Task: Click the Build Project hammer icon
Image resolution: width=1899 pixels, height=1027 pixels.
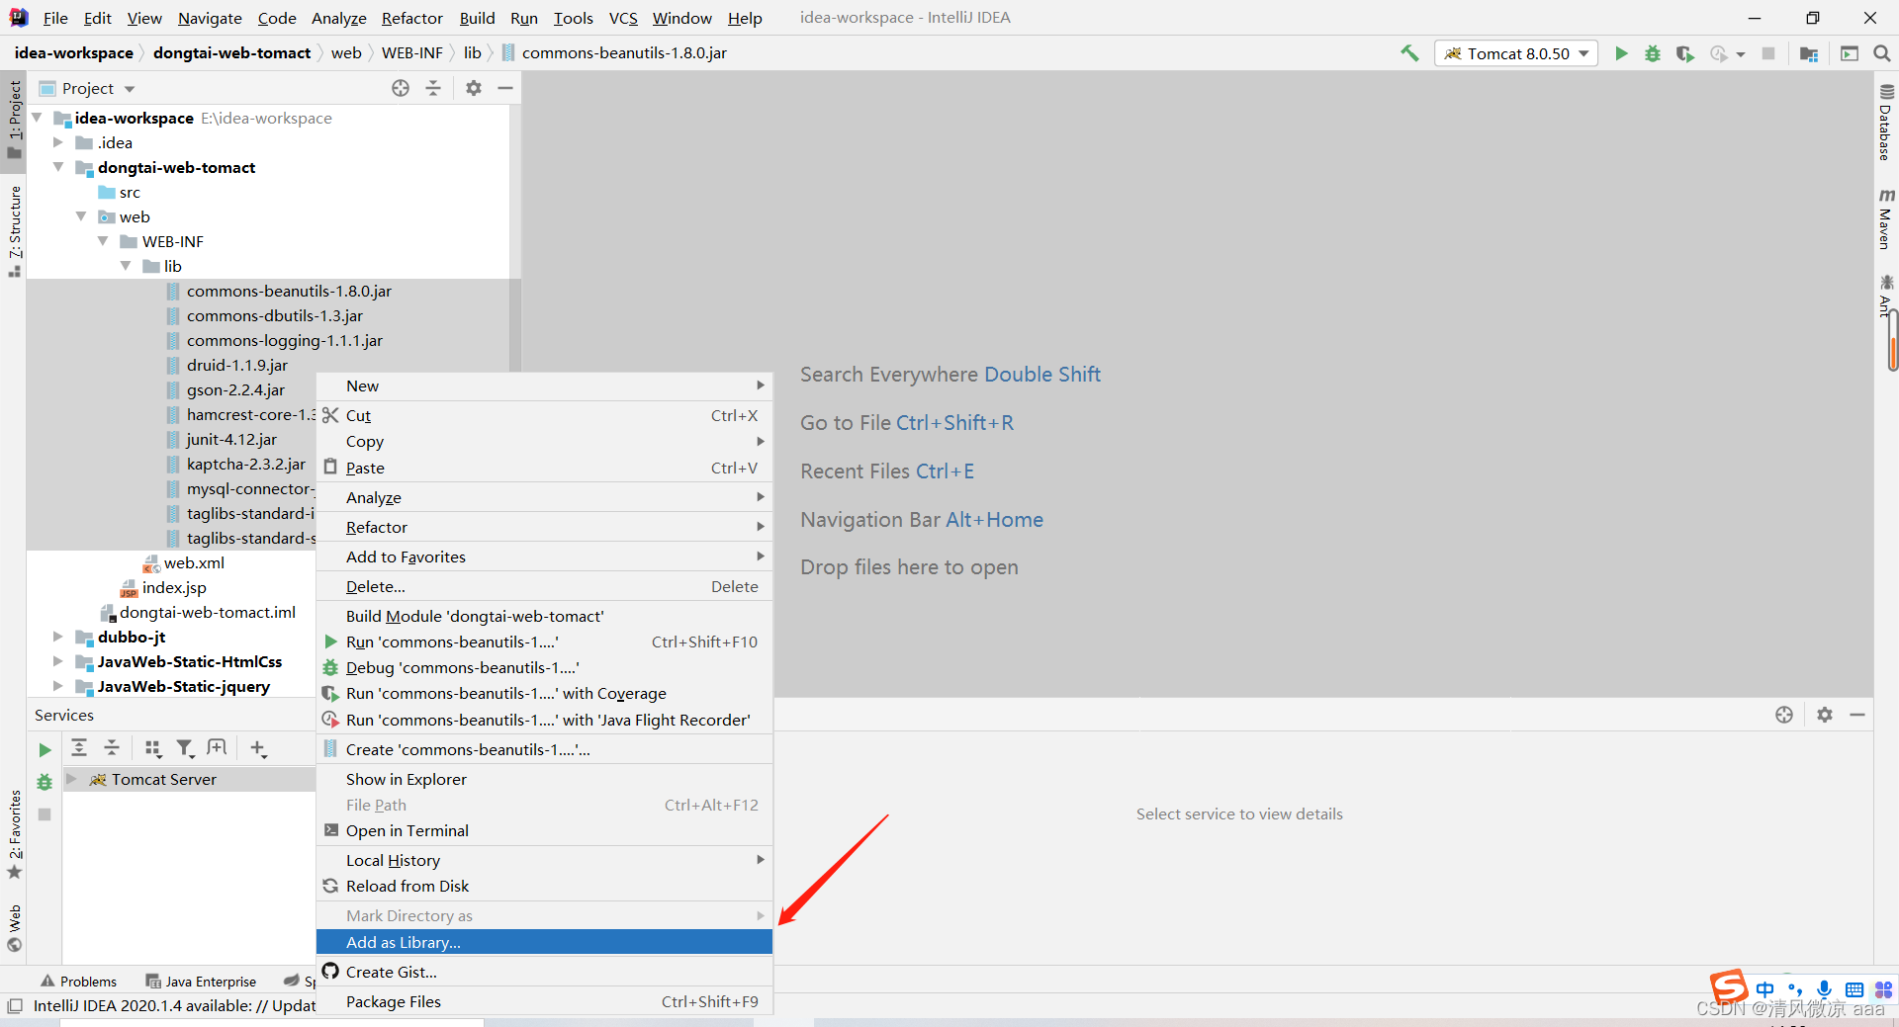Action: click(1409, 53)
